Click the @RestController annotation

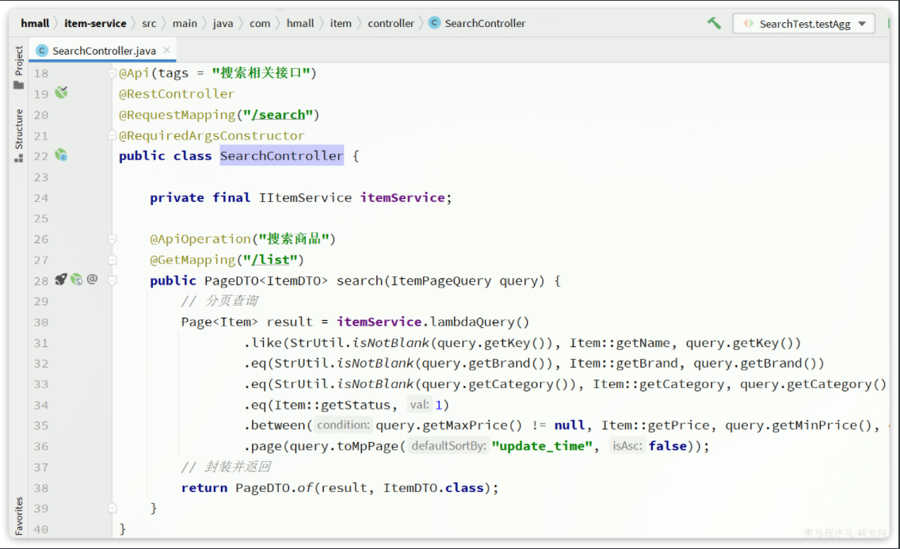[177, 93]
